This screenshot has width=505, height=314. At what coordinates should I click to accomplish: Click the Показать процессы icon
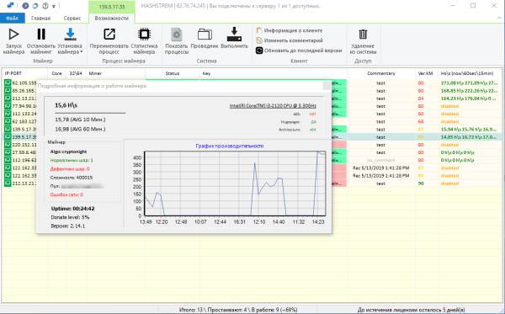coord(177,35)
